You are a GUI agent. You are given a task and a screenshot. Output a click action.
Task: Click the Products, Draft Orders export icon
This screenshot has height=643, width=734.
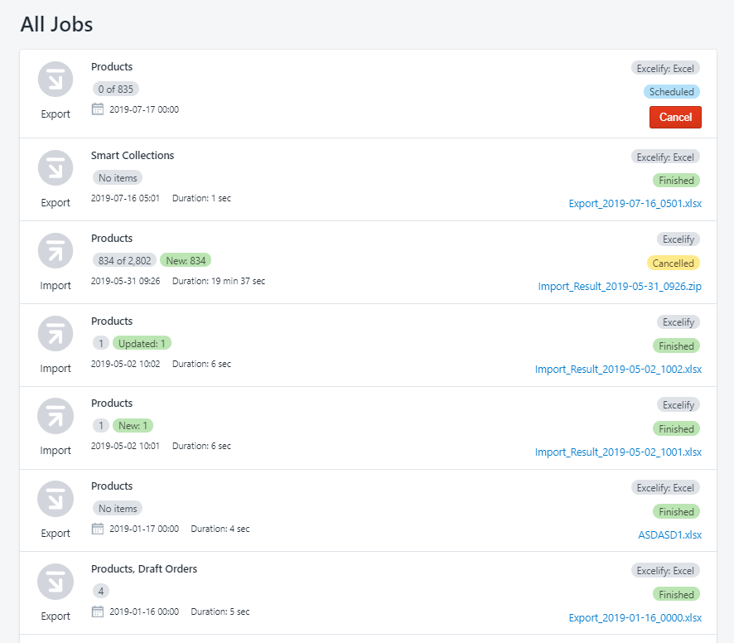(56, 582)
